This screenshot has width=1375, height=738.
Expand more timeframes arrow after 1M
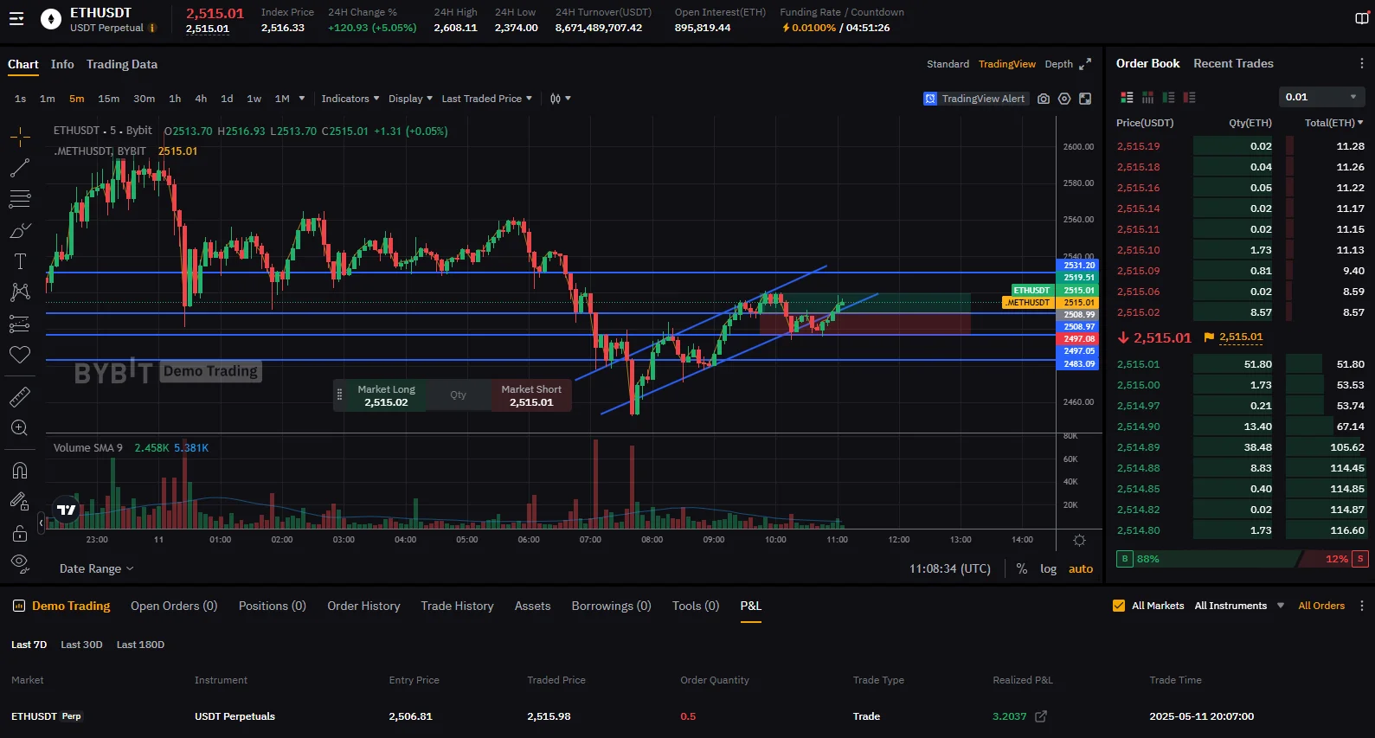point(302,99)
